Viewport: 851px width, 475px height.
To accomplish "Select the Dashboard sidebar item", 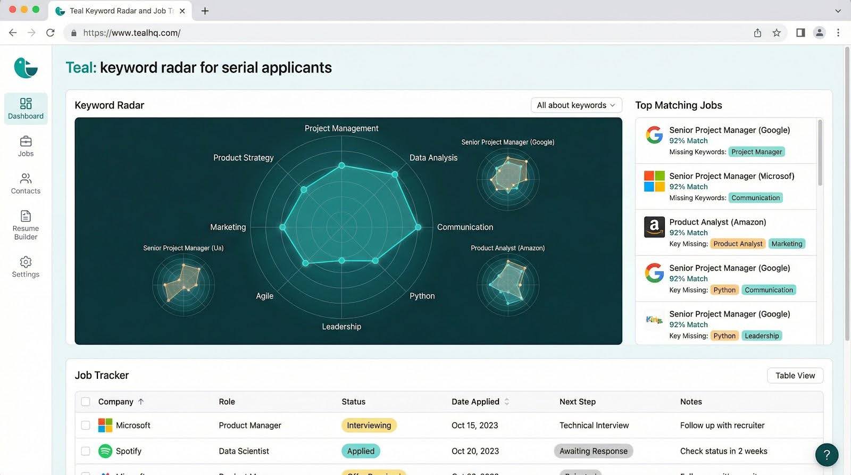I will (x=26, y=109).
